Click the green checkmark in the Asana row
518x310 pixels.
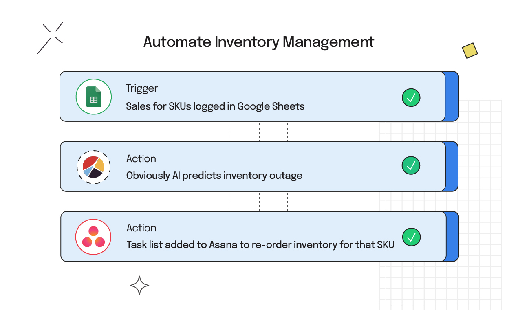coord(412,237)
